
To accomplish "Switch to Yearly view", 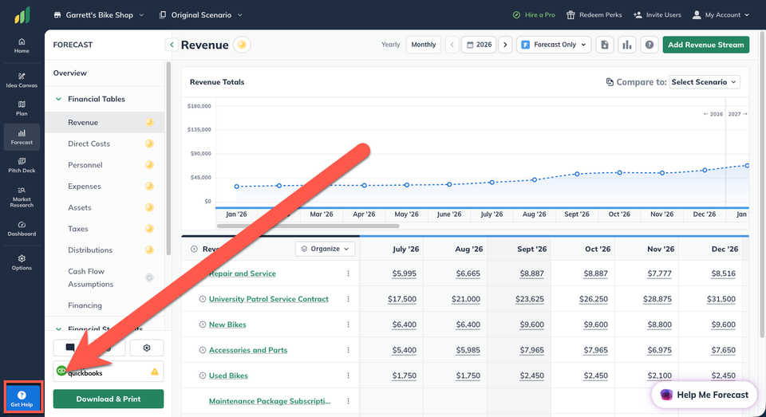I will tap(390, 45).
